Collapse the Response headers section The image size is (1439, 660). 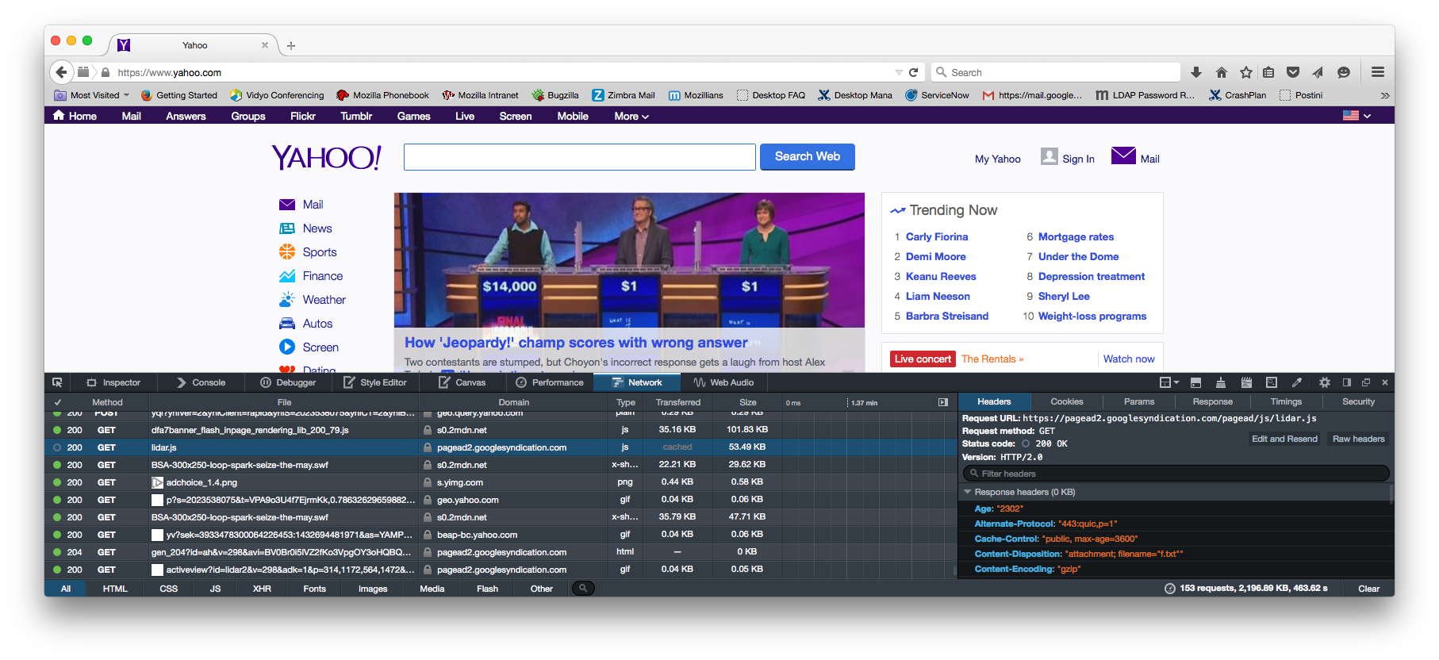(x=968, y=492)
